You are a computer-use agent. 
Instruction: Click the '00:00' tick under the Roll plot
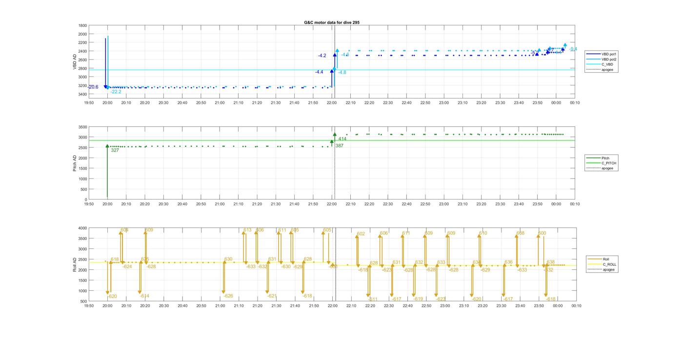pos(557,306)
